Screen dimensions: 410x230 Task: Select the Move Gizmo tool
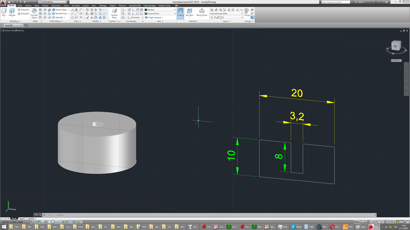202,13
